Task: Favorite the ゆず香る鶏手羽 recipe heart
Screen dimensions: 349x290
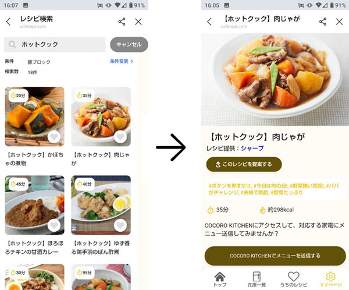Action: pyautogui.click(x=120, y=225)
